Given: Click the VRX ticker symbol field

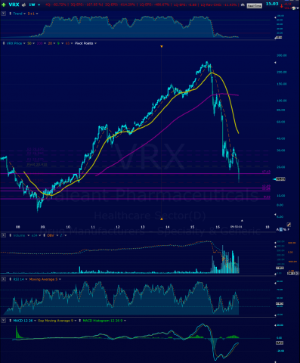Looking at the screenshot, I should 14,5.
